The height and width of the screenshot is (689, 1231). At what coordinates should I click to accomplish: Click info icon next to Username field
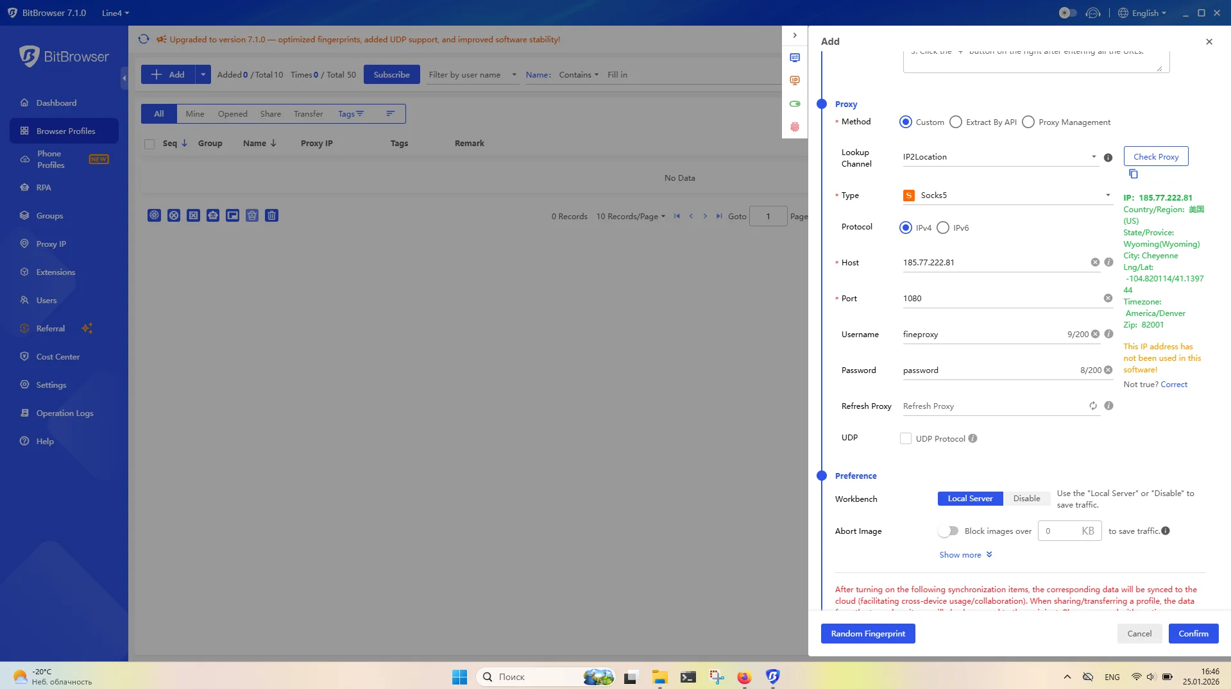1108,334
